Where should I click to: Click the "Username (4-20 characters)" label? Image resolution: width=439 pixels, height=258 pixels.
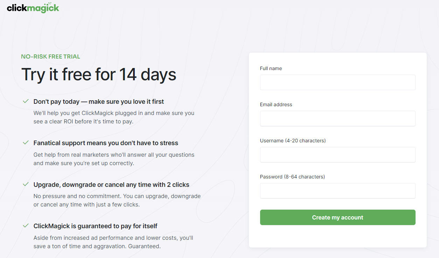pyautogui.click(x=293, y=141)
